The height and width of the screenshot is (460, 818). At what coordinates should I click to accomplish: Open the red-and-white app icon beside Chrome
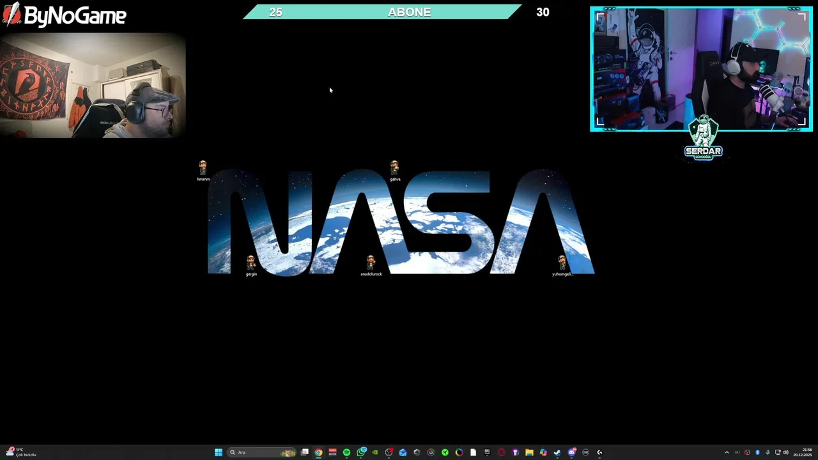pyautogui.click(x=332, y=452)
